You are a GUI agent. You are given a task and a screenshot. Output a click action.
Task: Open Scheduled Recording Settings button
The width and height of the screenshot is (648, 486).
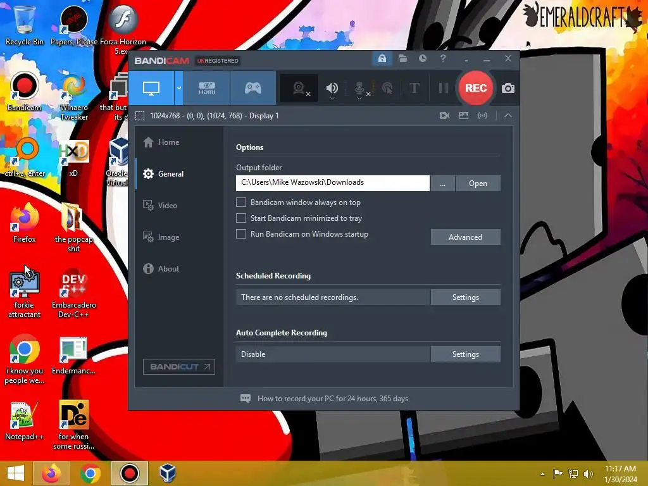[465, 297]
